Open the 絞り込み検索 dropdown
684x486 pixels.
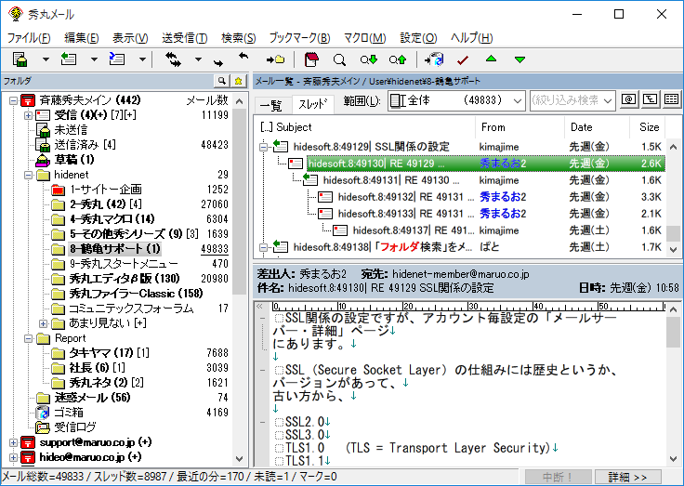(572, 100)
